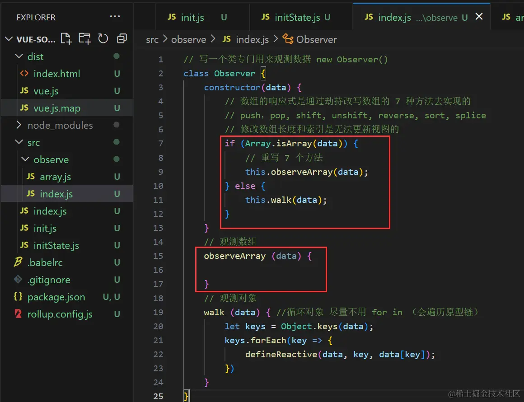Click 'if (Array.isArray(data)) {' on line 7

click(291, 143)
